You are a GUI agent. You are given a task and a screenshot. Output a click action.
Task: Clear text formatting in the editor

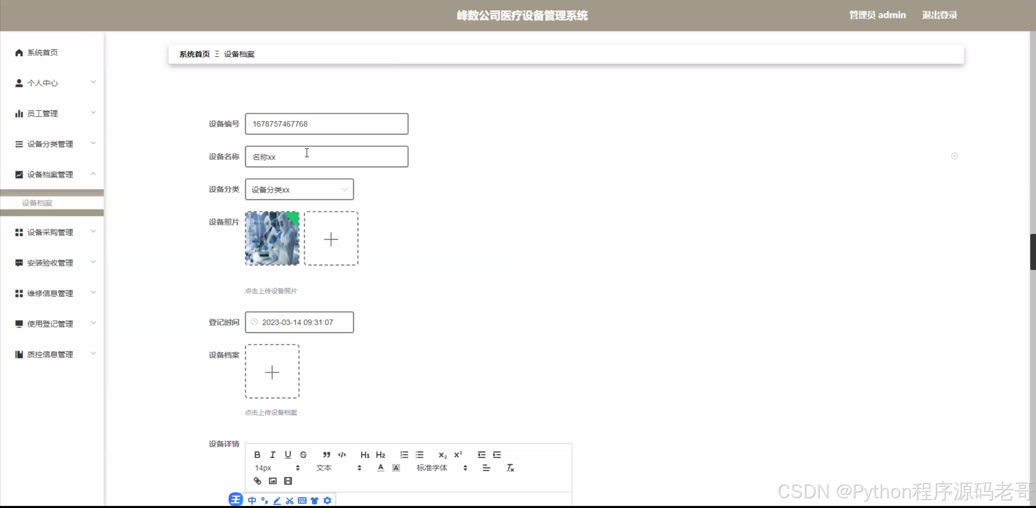pos(510,468)
